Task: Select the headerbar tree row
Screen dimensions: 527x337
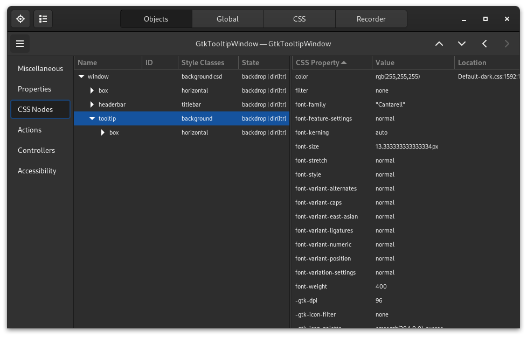Action: tap(182, 105)
